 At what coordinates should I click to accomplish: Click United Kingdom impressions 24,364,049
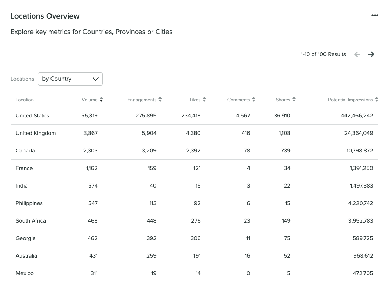pyautogui.click(x=359, y=133)
